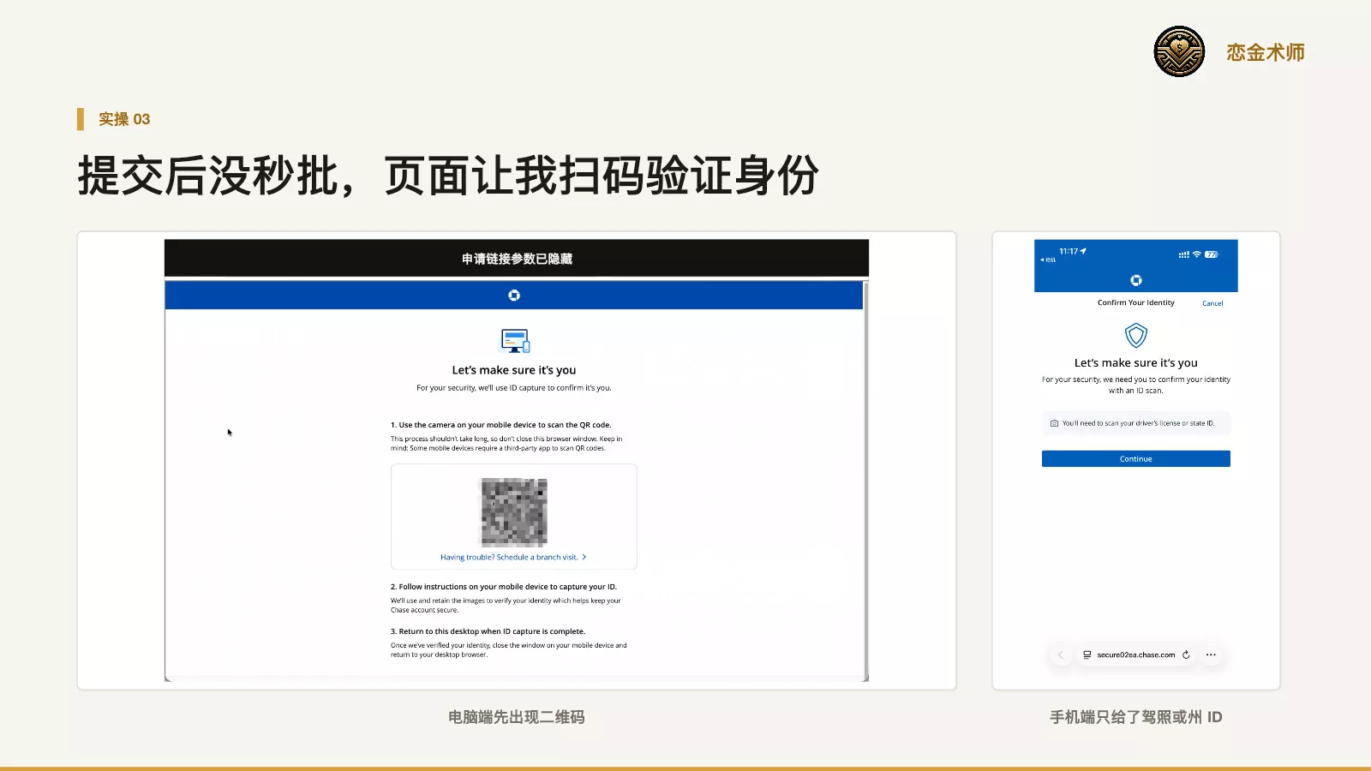This screenshot has height=771, width=1371.
Task: Click 'We'll use and retain the images' paragraph
Action: point(506,605)
